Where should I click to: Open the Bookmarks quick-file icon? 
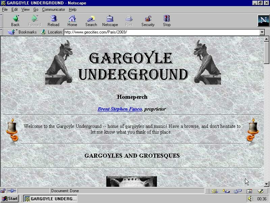12,32
